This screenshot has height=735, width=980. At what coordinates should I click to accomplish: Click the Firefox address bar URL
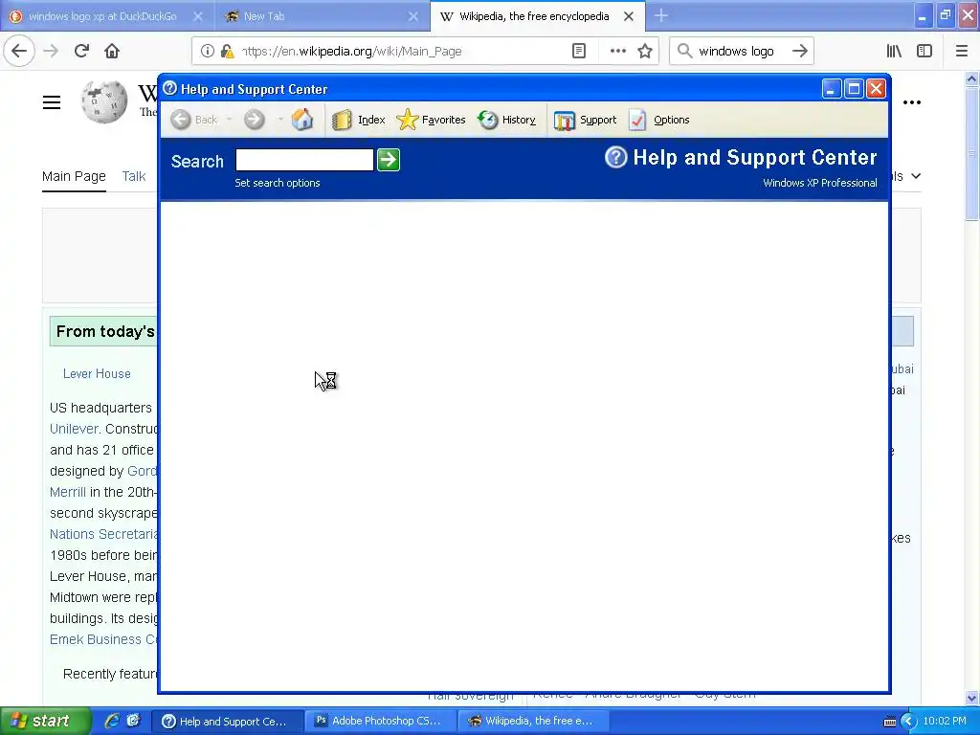(352, 52)
